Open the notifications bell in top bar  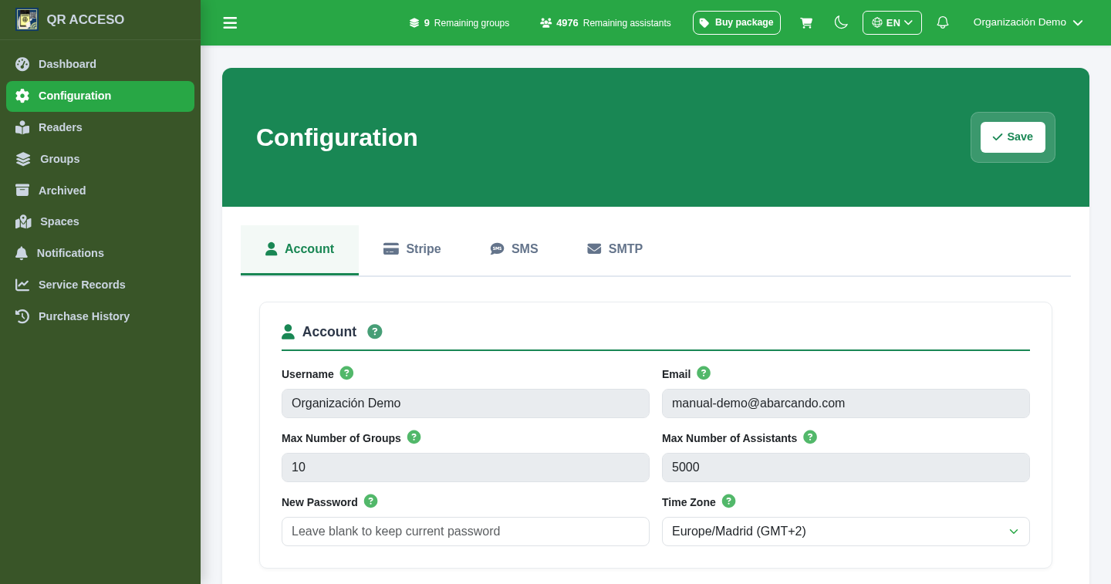click(x=942, y=22)
